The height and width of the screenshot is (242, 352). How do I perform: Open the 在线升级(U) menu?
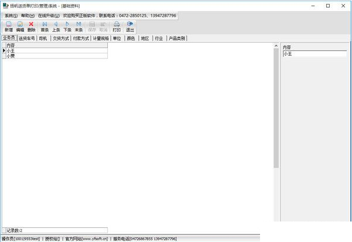click(49, 15)
